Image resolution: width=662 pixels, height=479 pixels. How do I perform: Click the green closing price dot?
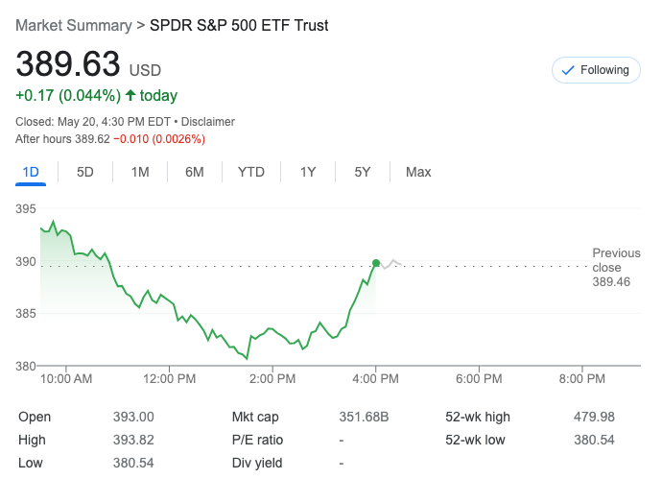click(x=376, y=262)
